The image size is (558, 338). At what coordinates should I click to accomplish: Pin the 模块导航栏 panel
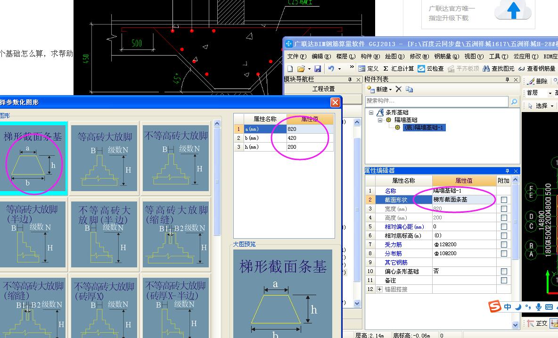click(x=350, y=80)
